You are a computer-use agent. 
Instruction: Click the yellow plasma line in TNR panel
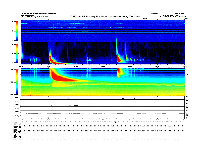tap(103, 84)
